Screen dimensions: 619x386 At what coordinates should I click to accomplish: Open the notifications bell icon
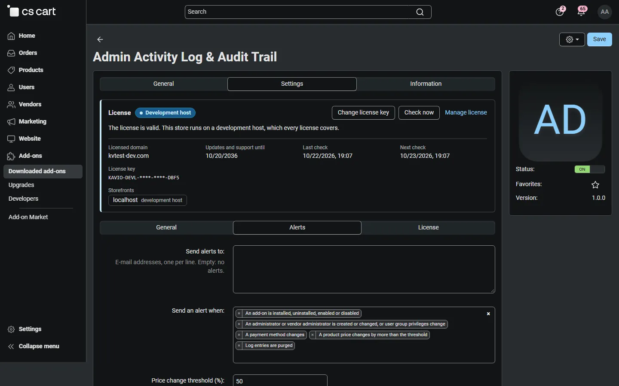point(582,12)
